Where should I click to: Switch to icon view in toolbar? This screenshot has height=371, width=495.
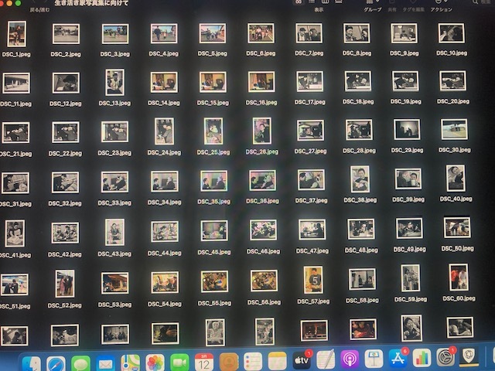[299, 2]
